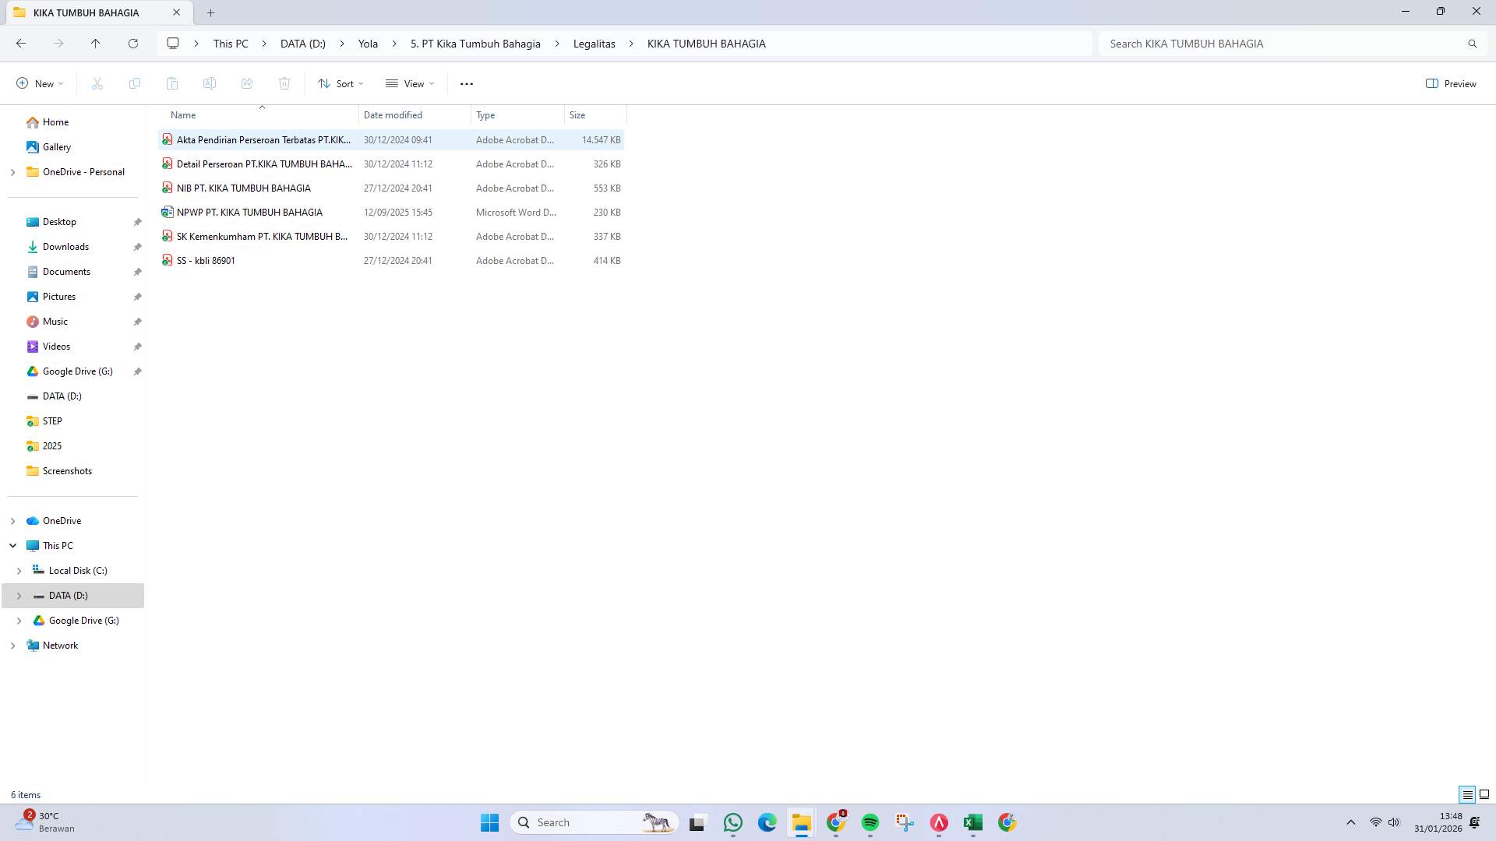Viewport: 1496px width, 841px height.
Task: Go back to the previous folder
Action: 21,44
